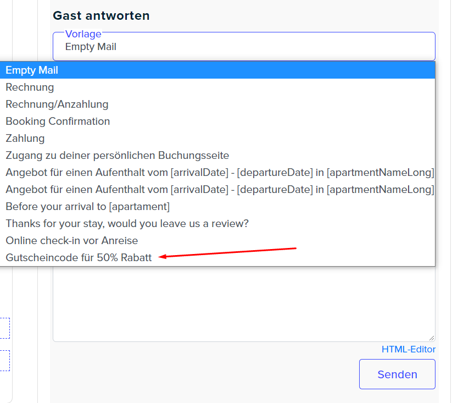This screenshot has height=403, width=458.
Task: Choose Gutscheincode für 50% Rabatt template
Action: tap(217, 257)
